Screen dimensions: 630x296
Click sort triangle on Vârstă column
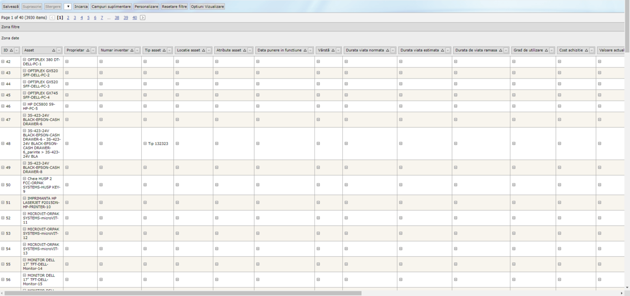point(334,50)
